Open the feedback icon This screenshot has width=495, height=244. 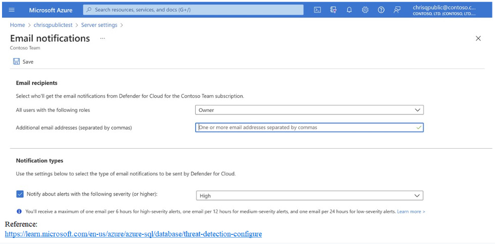pyautogui.click(x=397, y=10)
